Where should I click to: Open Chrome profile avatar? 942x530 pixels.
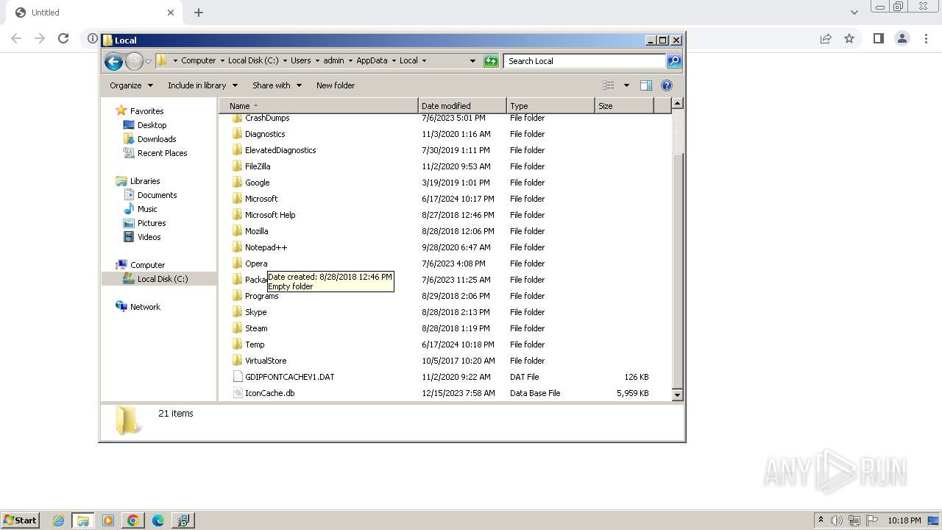click(x=902, y=38)
